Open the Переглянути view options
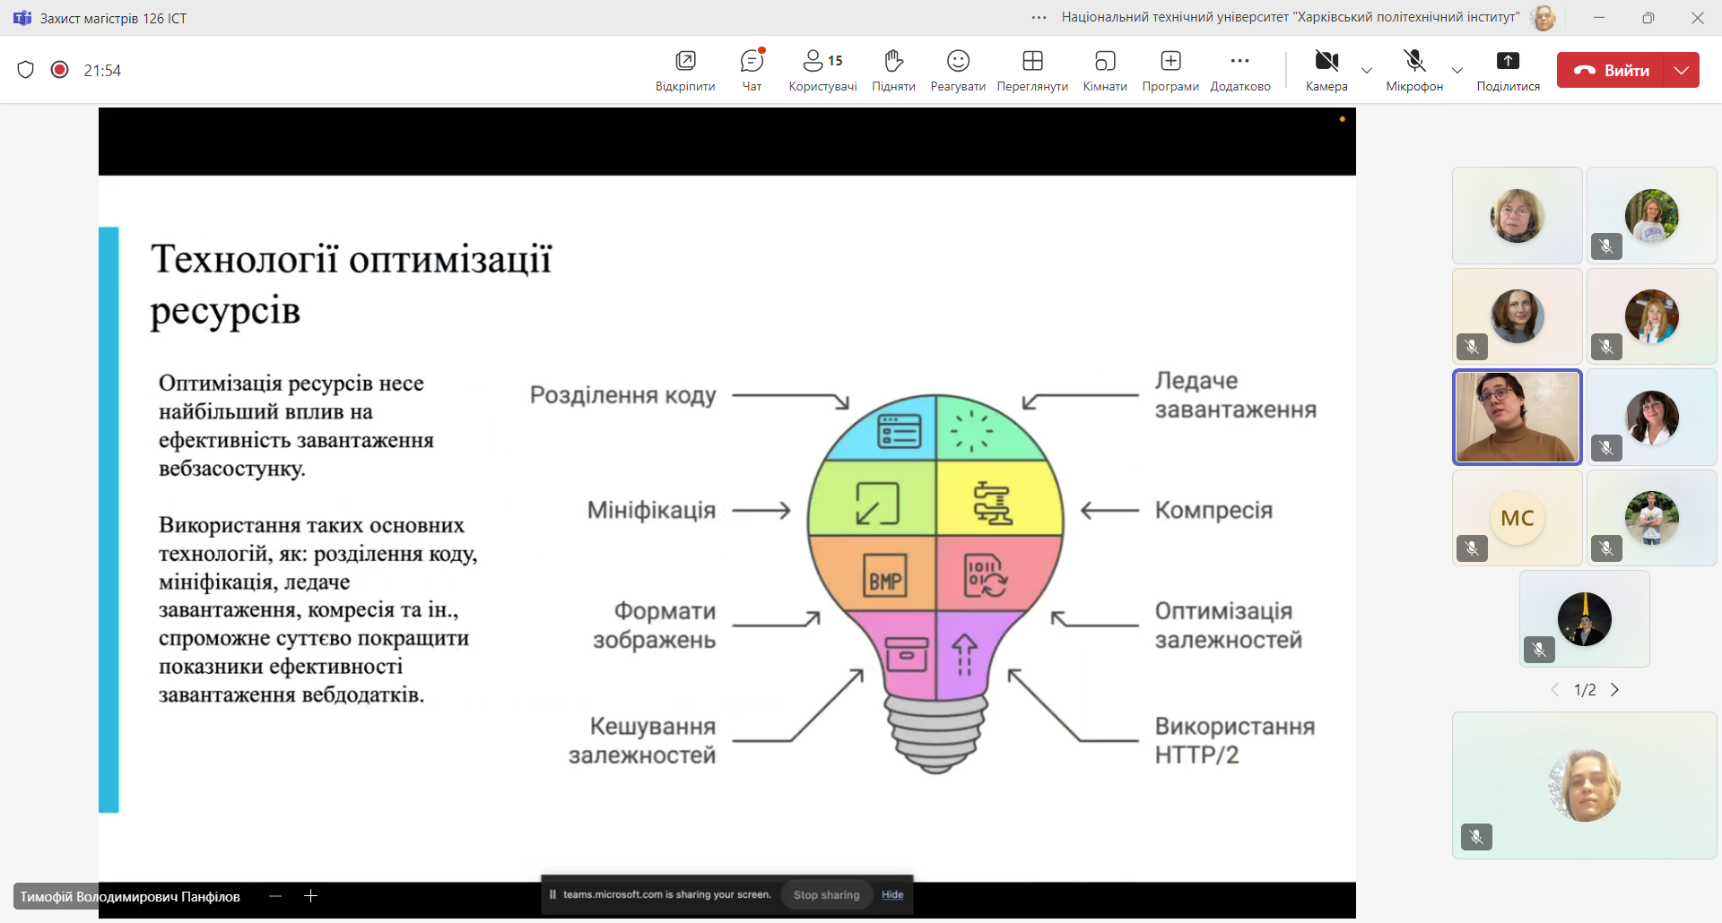The image size is (1722, 923). click(x=1032, y=70)
